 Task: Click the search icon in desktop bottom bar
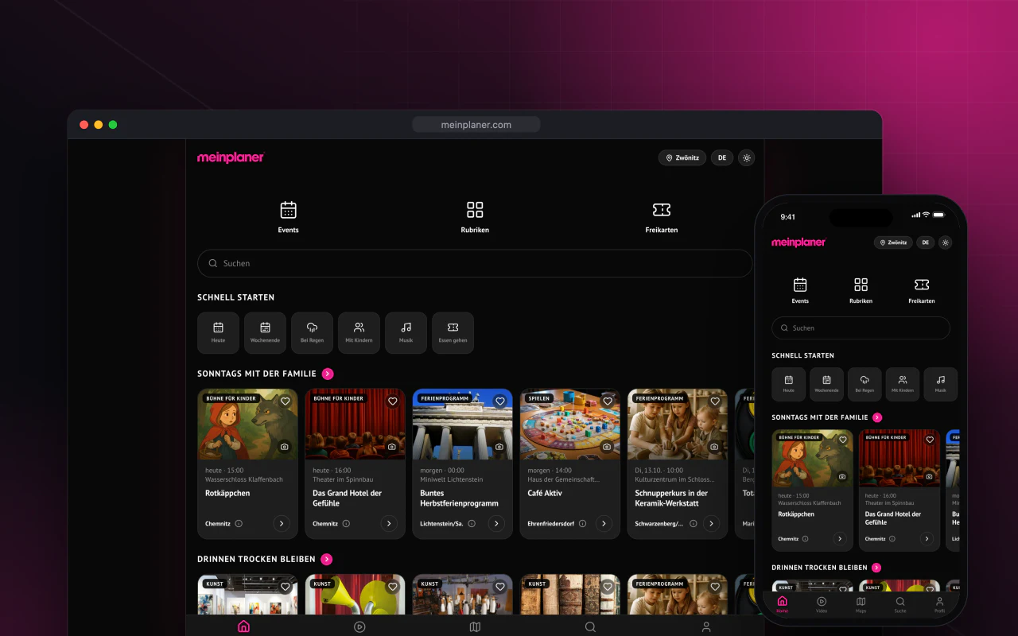tap(590, 626)
